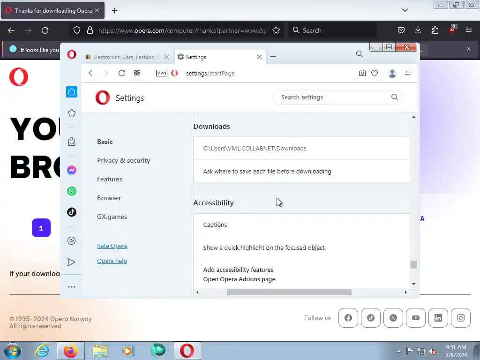Click settings scroll down arrow
480x360 pixels.
pos(413,284)
